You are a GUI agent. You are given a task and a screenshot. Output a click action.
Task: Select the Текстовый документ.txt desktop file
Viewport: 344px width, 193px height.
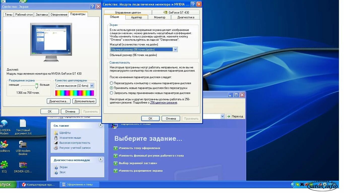tap(23, 127)
